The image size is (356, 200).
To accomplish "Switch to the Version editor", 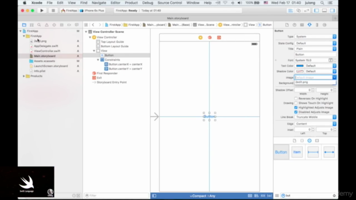I will [306, 11].
